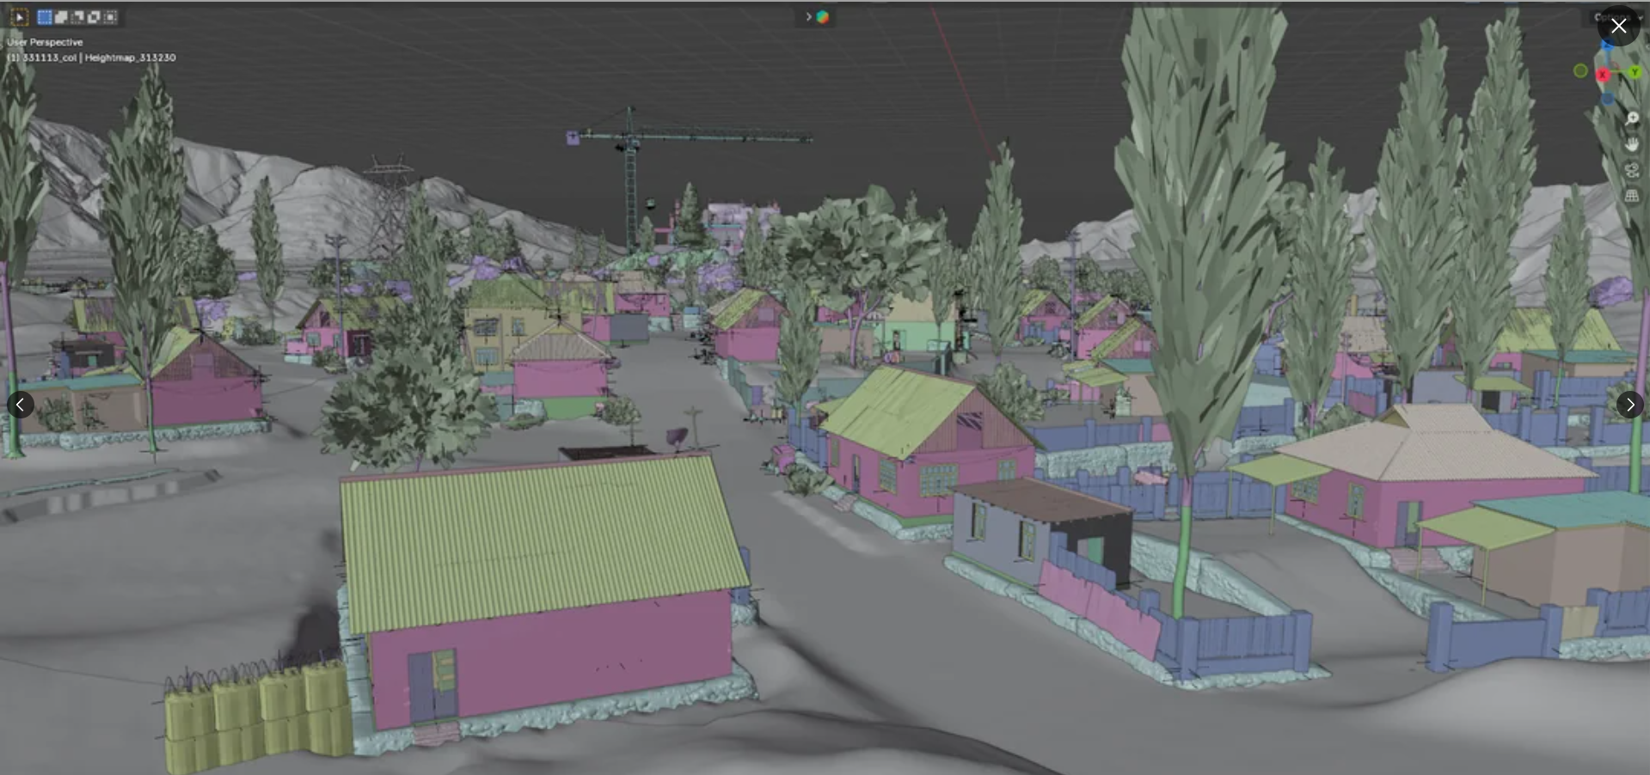Viewport: 1650px width, 775px height.
Task: Click the red X axis on the navigation gizmo
Action: [1603, 76]
